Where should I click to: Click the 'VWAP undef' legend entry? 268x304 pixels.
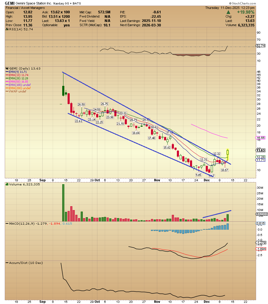point(16,91)
